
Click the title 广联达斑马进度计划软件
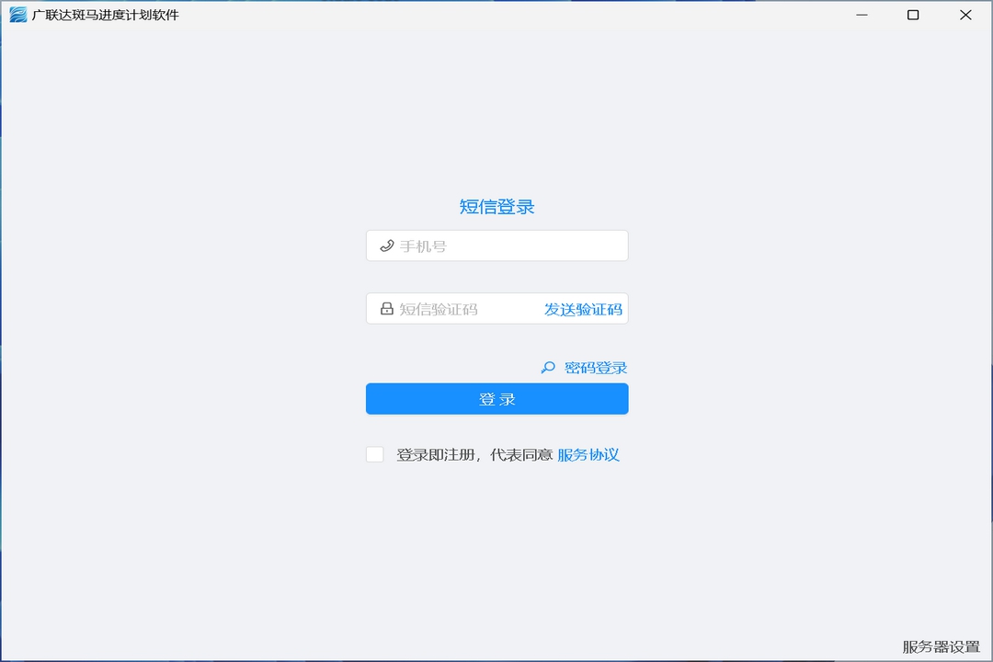tap(105, 15)
